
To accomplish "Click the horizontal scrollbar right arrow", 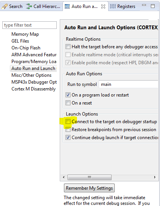I will point(155,177).
